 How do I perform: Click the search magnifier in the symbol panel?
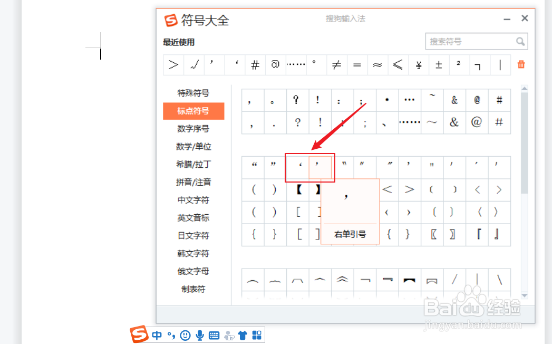point(521,41)
